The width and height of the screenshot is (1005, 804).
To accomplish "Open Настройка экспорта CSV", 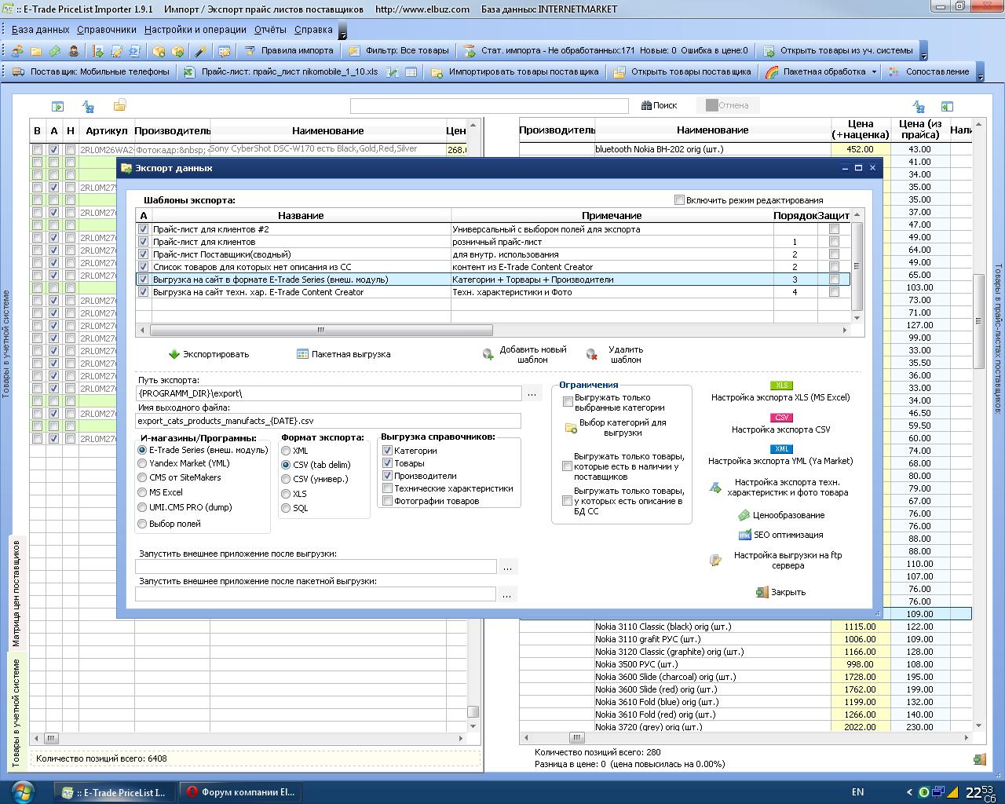I will tap(780, 424).
